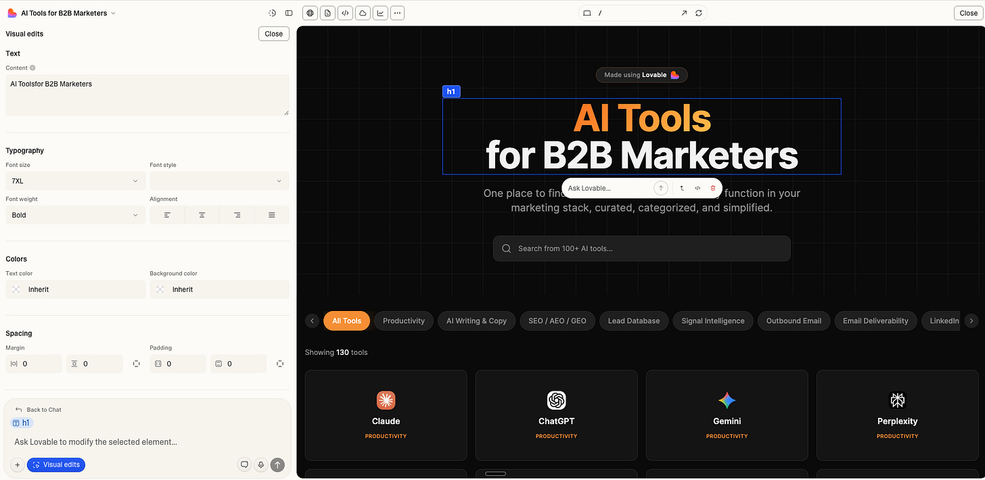Click the horizontal padding value field
Screen dimensions: 985x480
pyautogui.click(x=178, y=364)
